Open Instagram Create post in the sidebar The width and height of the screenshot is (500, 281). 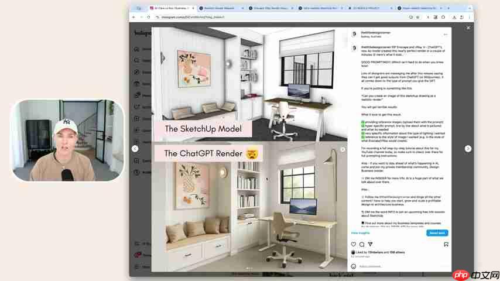coord(137,119)
